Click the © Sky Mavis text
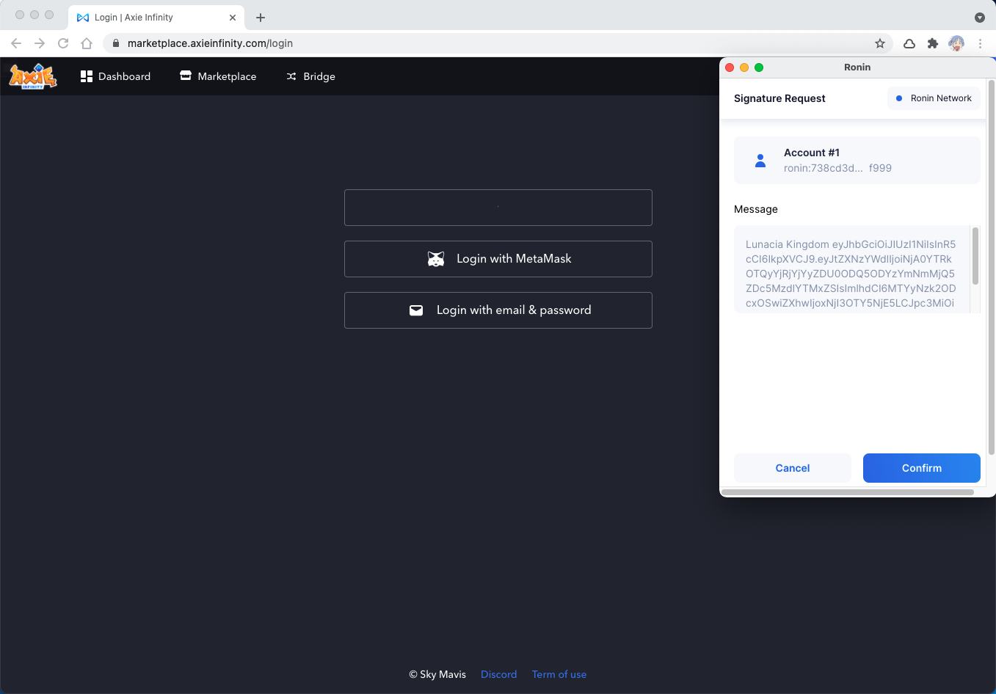Image resolution: width=996 pixels, height=694 pixels. (x=437, y=674)
